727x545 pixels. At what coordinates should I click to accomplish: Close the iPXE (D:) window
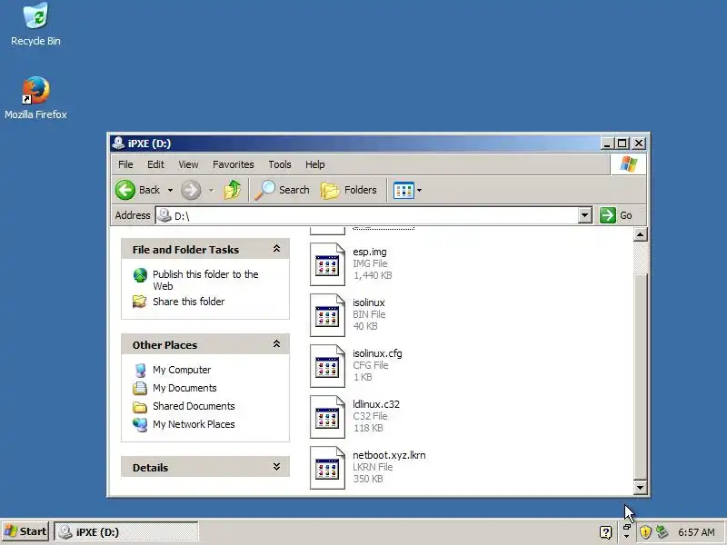coord(639,144)
